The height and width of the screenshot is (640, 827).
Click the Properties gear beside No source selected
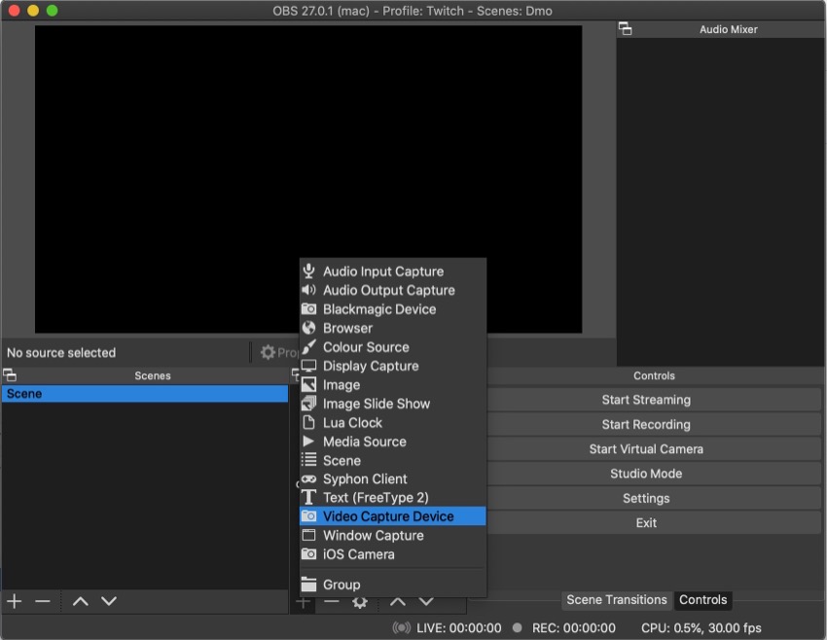[268, 352]
